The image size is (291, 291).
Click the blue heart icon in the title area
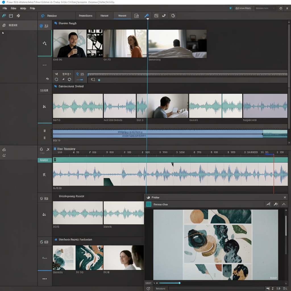[x=230, y=8]
